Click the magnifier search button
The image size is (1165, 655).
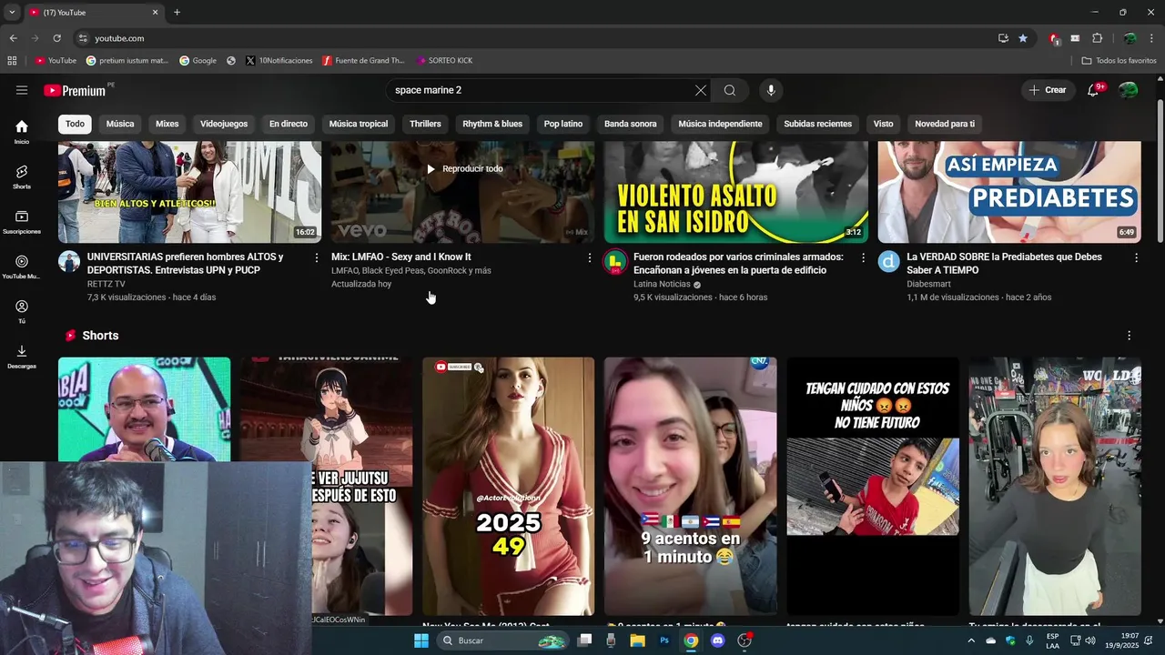tap(730, 90)
